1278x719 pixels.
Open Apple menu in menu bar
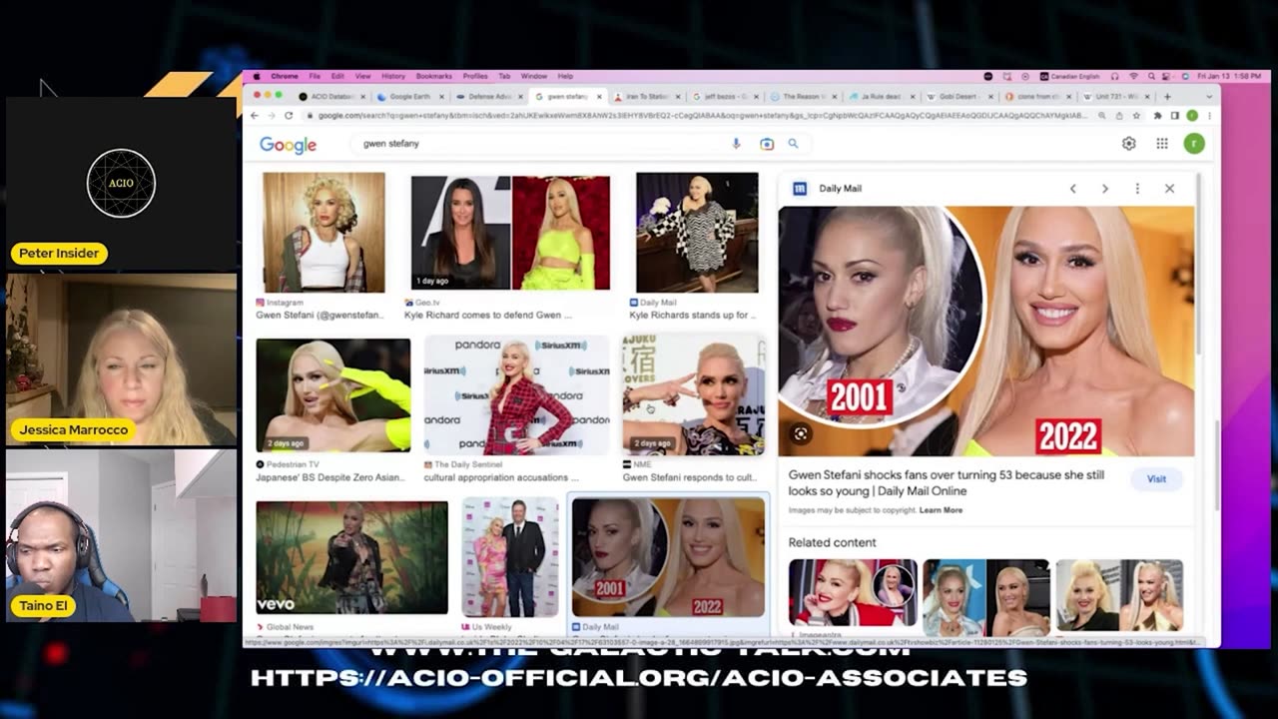[x=257, y=76]
